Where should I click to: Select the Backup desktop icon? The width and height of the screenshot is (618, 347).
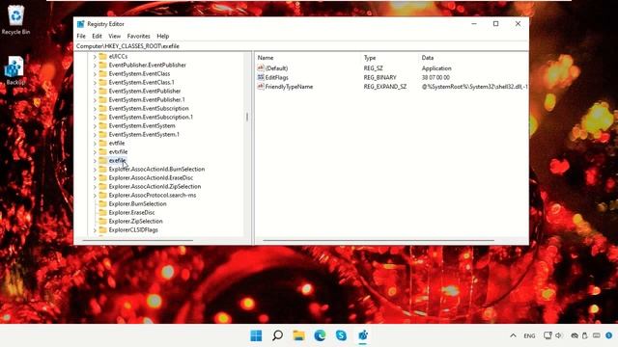15,70
